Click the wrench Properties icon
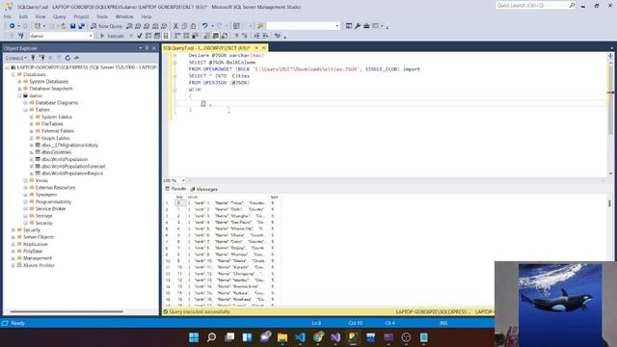Screen dimensions: 617x347 pyautogui.click(x=358, y=26)
